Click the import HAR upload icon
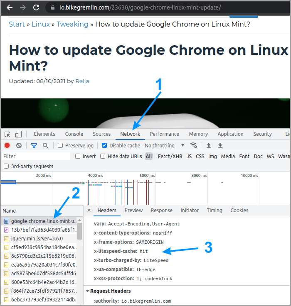 tap(209, 145)
